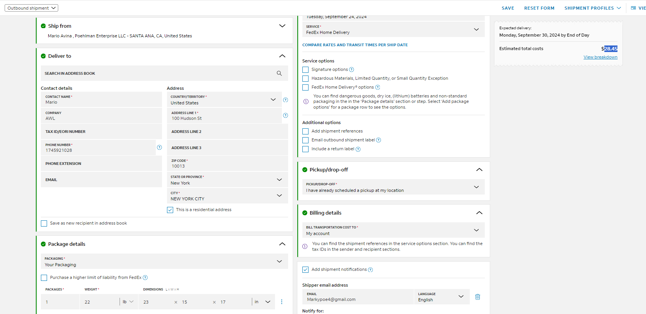Expand the Ship from section
Screen dimensions: 646x314
(x=282, y=26)
